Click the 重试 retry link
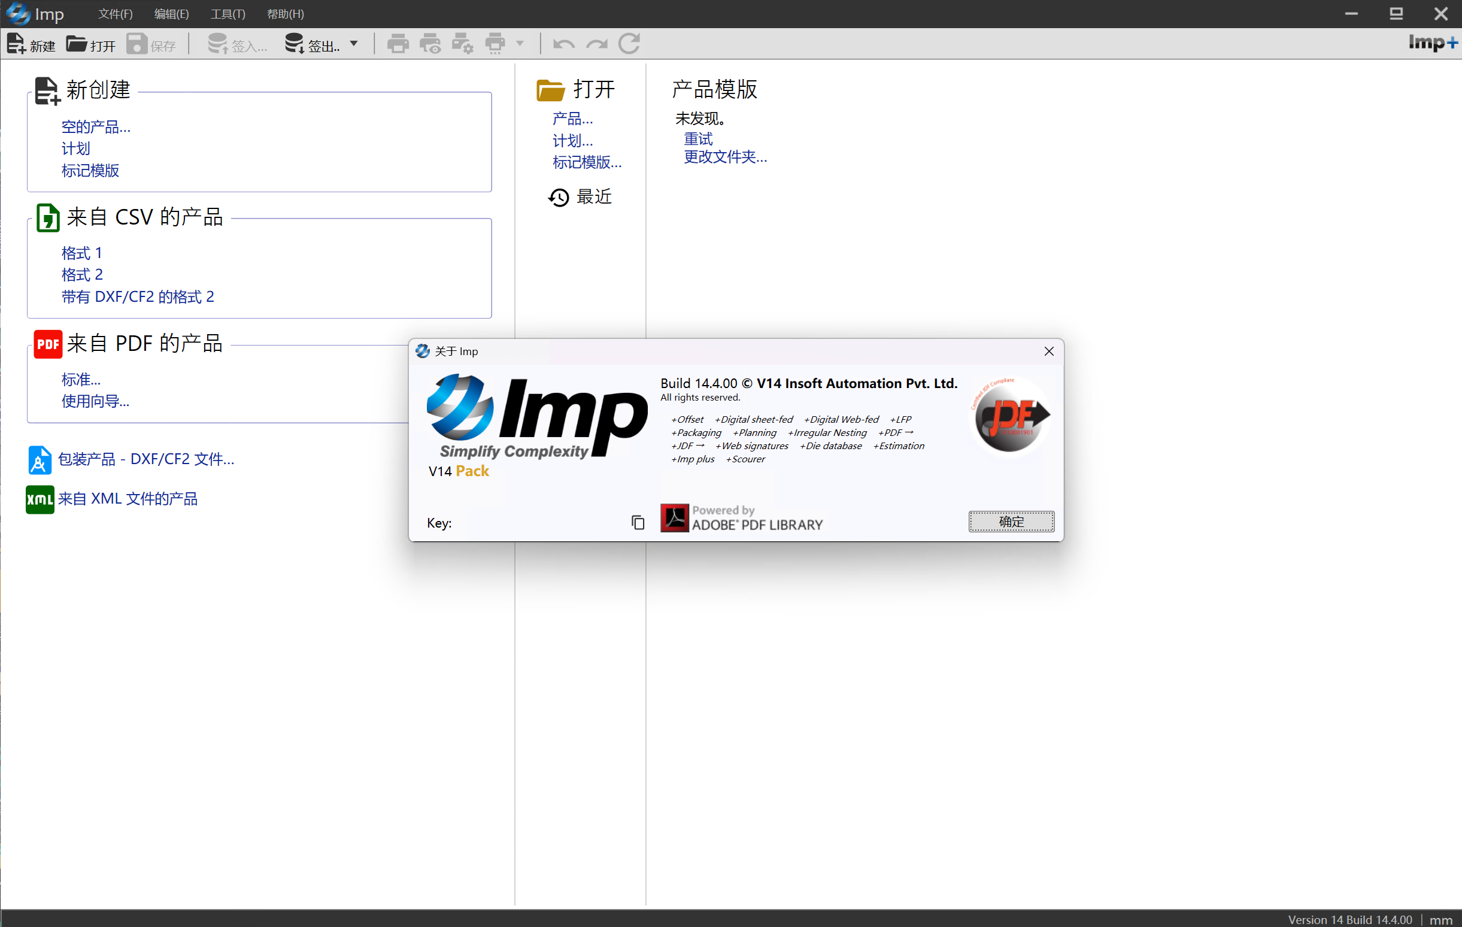1462x927 pixels. click(x=698, y=140)
